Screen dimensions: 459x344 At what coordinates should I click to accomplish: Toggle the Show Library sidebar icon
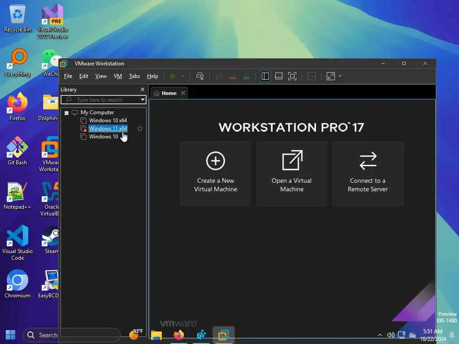(x=265, y=76)
